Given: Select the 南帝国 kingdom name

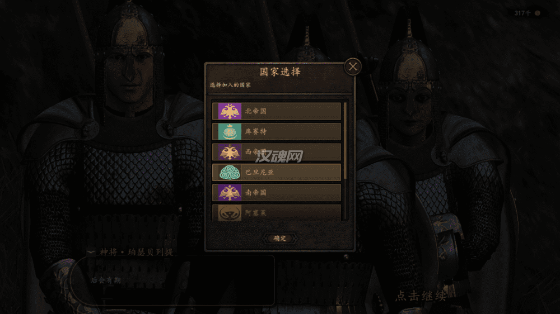Looking at the screenshot, I should [256, 192].
